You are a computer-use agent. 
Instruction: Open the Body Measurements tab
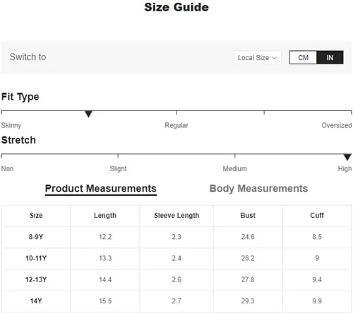point(258,189)
